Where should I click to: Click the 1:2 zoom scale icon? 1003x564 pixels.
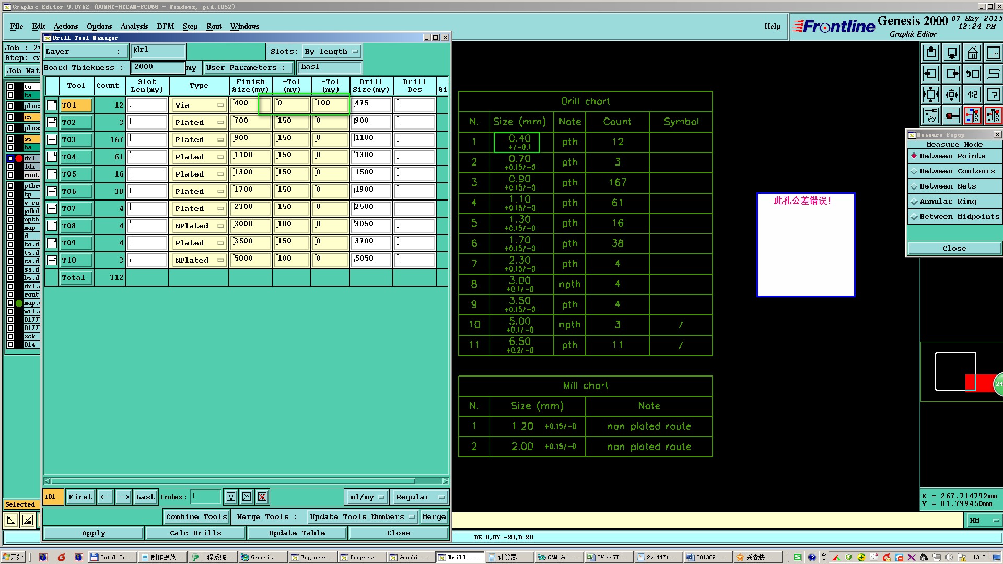coord(972,95)
